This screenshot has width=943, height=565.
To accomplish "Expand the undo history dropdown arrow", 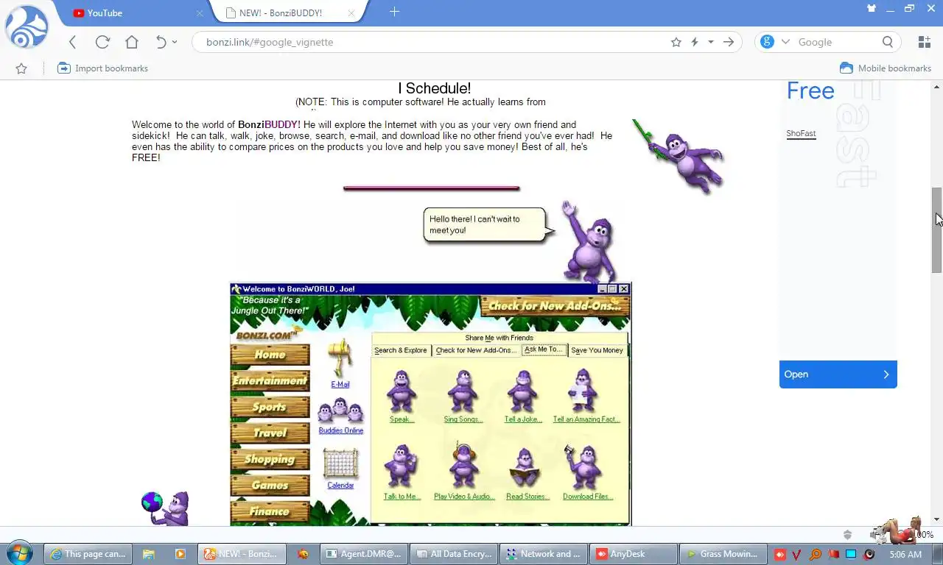I will pos(175,42).
